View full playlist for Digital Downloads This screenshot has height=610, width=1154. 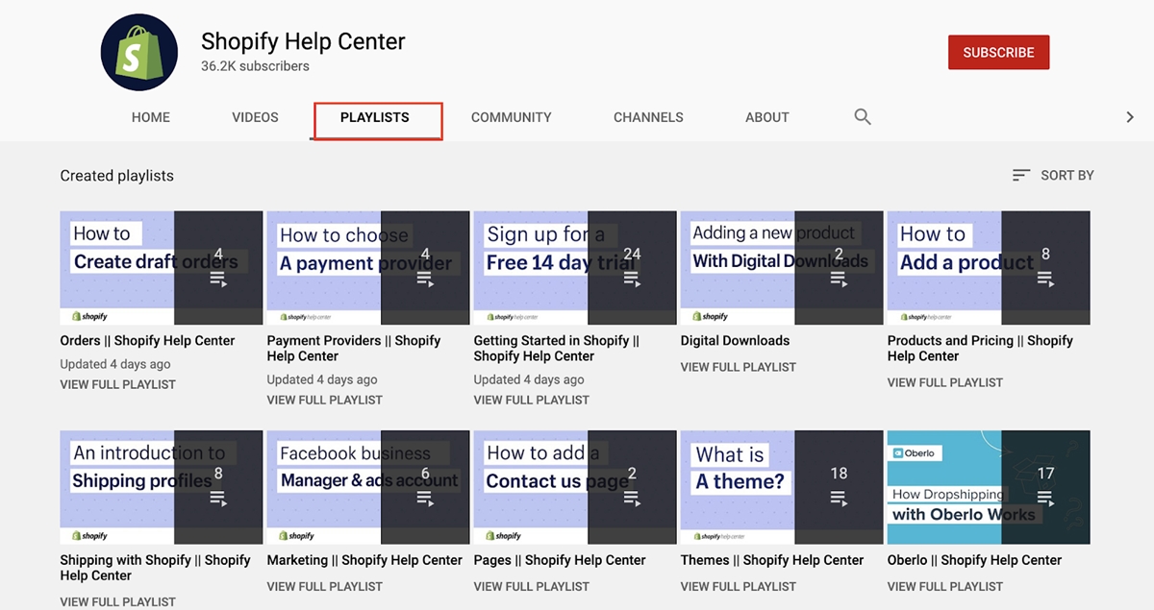738,367
